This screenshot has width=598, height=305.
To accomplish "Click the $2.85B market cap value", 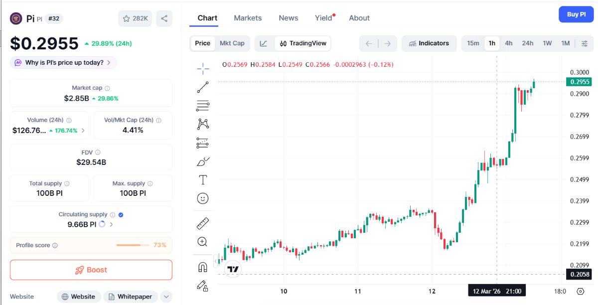I will (77, 98).
